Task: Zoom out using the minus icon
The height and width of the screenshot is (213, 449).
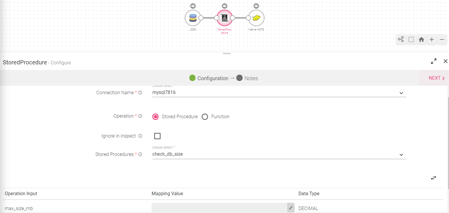Action: click(x=442, y=39)
